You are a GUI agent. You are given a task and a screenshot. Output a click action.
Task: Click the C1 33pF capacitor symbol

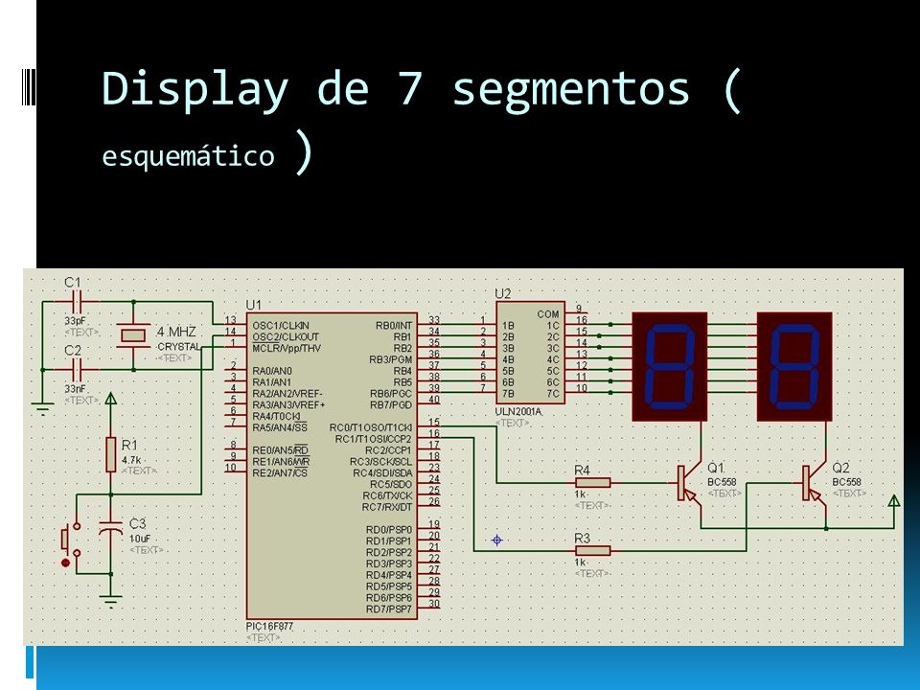coord(77,302)
